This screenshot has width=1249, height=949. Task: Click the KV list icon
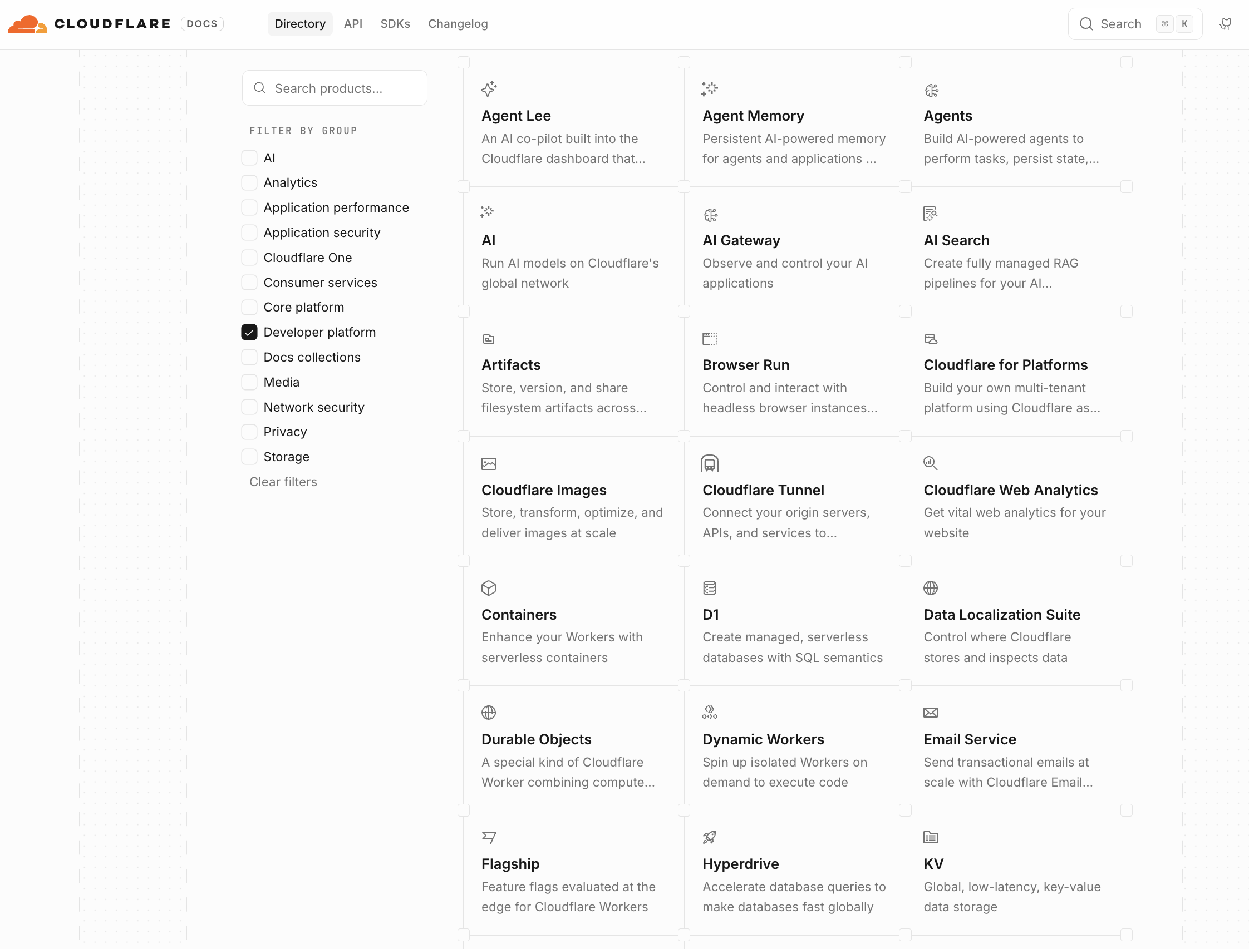931,837
